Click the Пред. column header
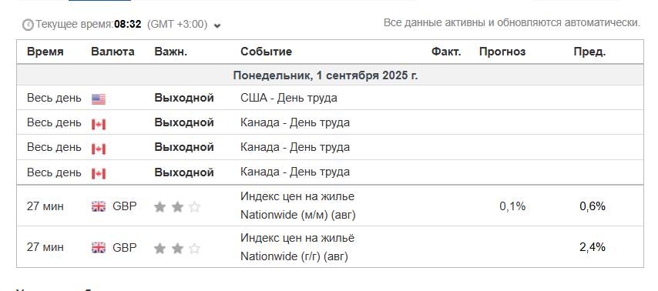The height and width of the screenshot is (291, 658). 590,52
